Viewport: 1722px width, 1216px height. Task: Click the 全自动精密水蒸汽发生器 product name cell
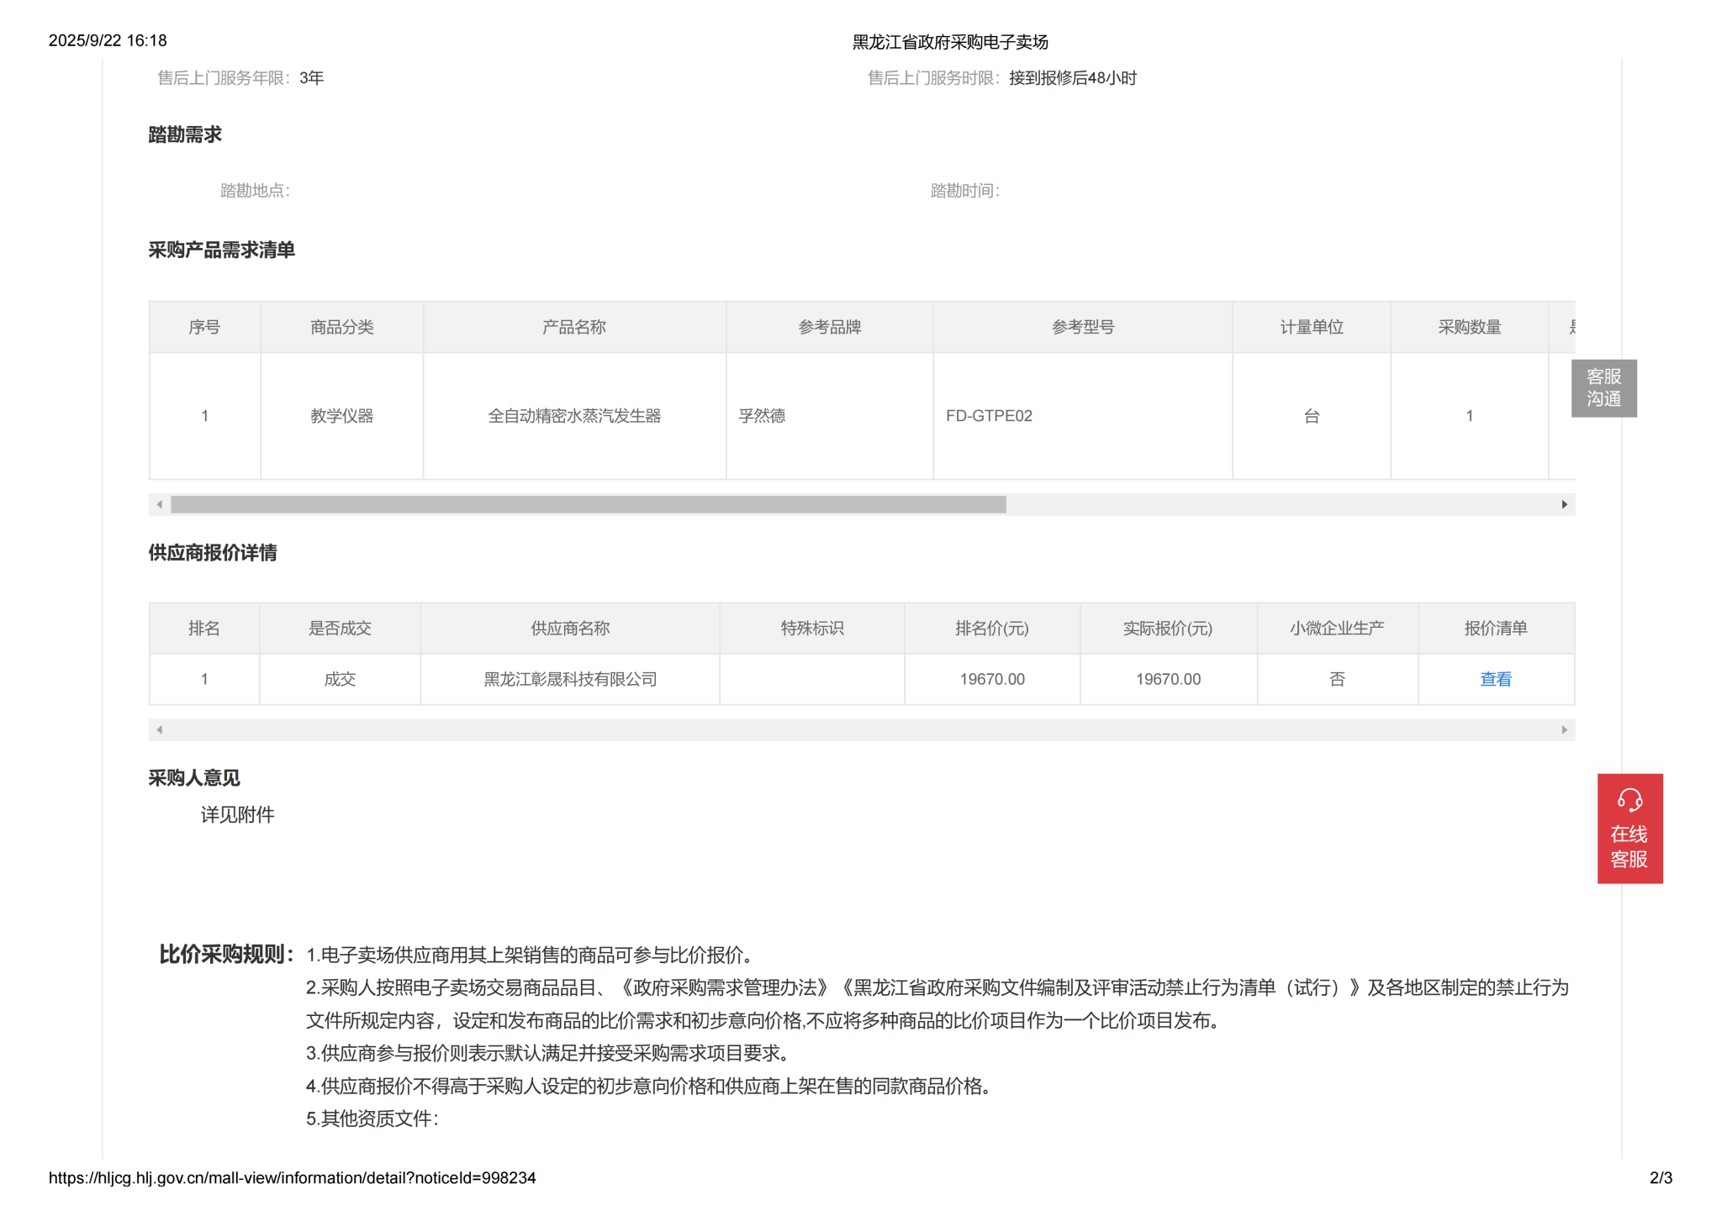tap(573, 416)
